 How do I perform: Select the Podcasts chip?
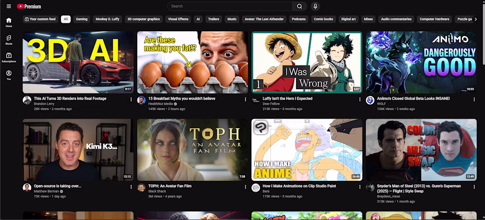tap(299, 19)
